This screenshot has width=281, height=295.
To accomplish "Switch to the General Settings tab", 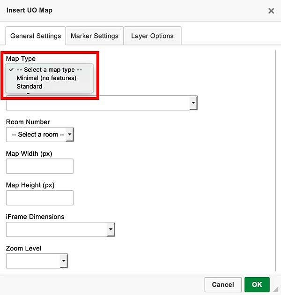I will point(36,36).
